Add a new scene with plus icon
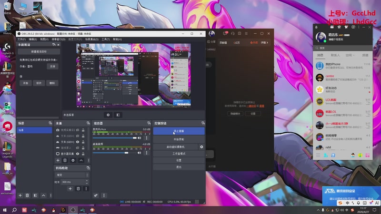This screenshot has height=214, width=381. (20, 195)
